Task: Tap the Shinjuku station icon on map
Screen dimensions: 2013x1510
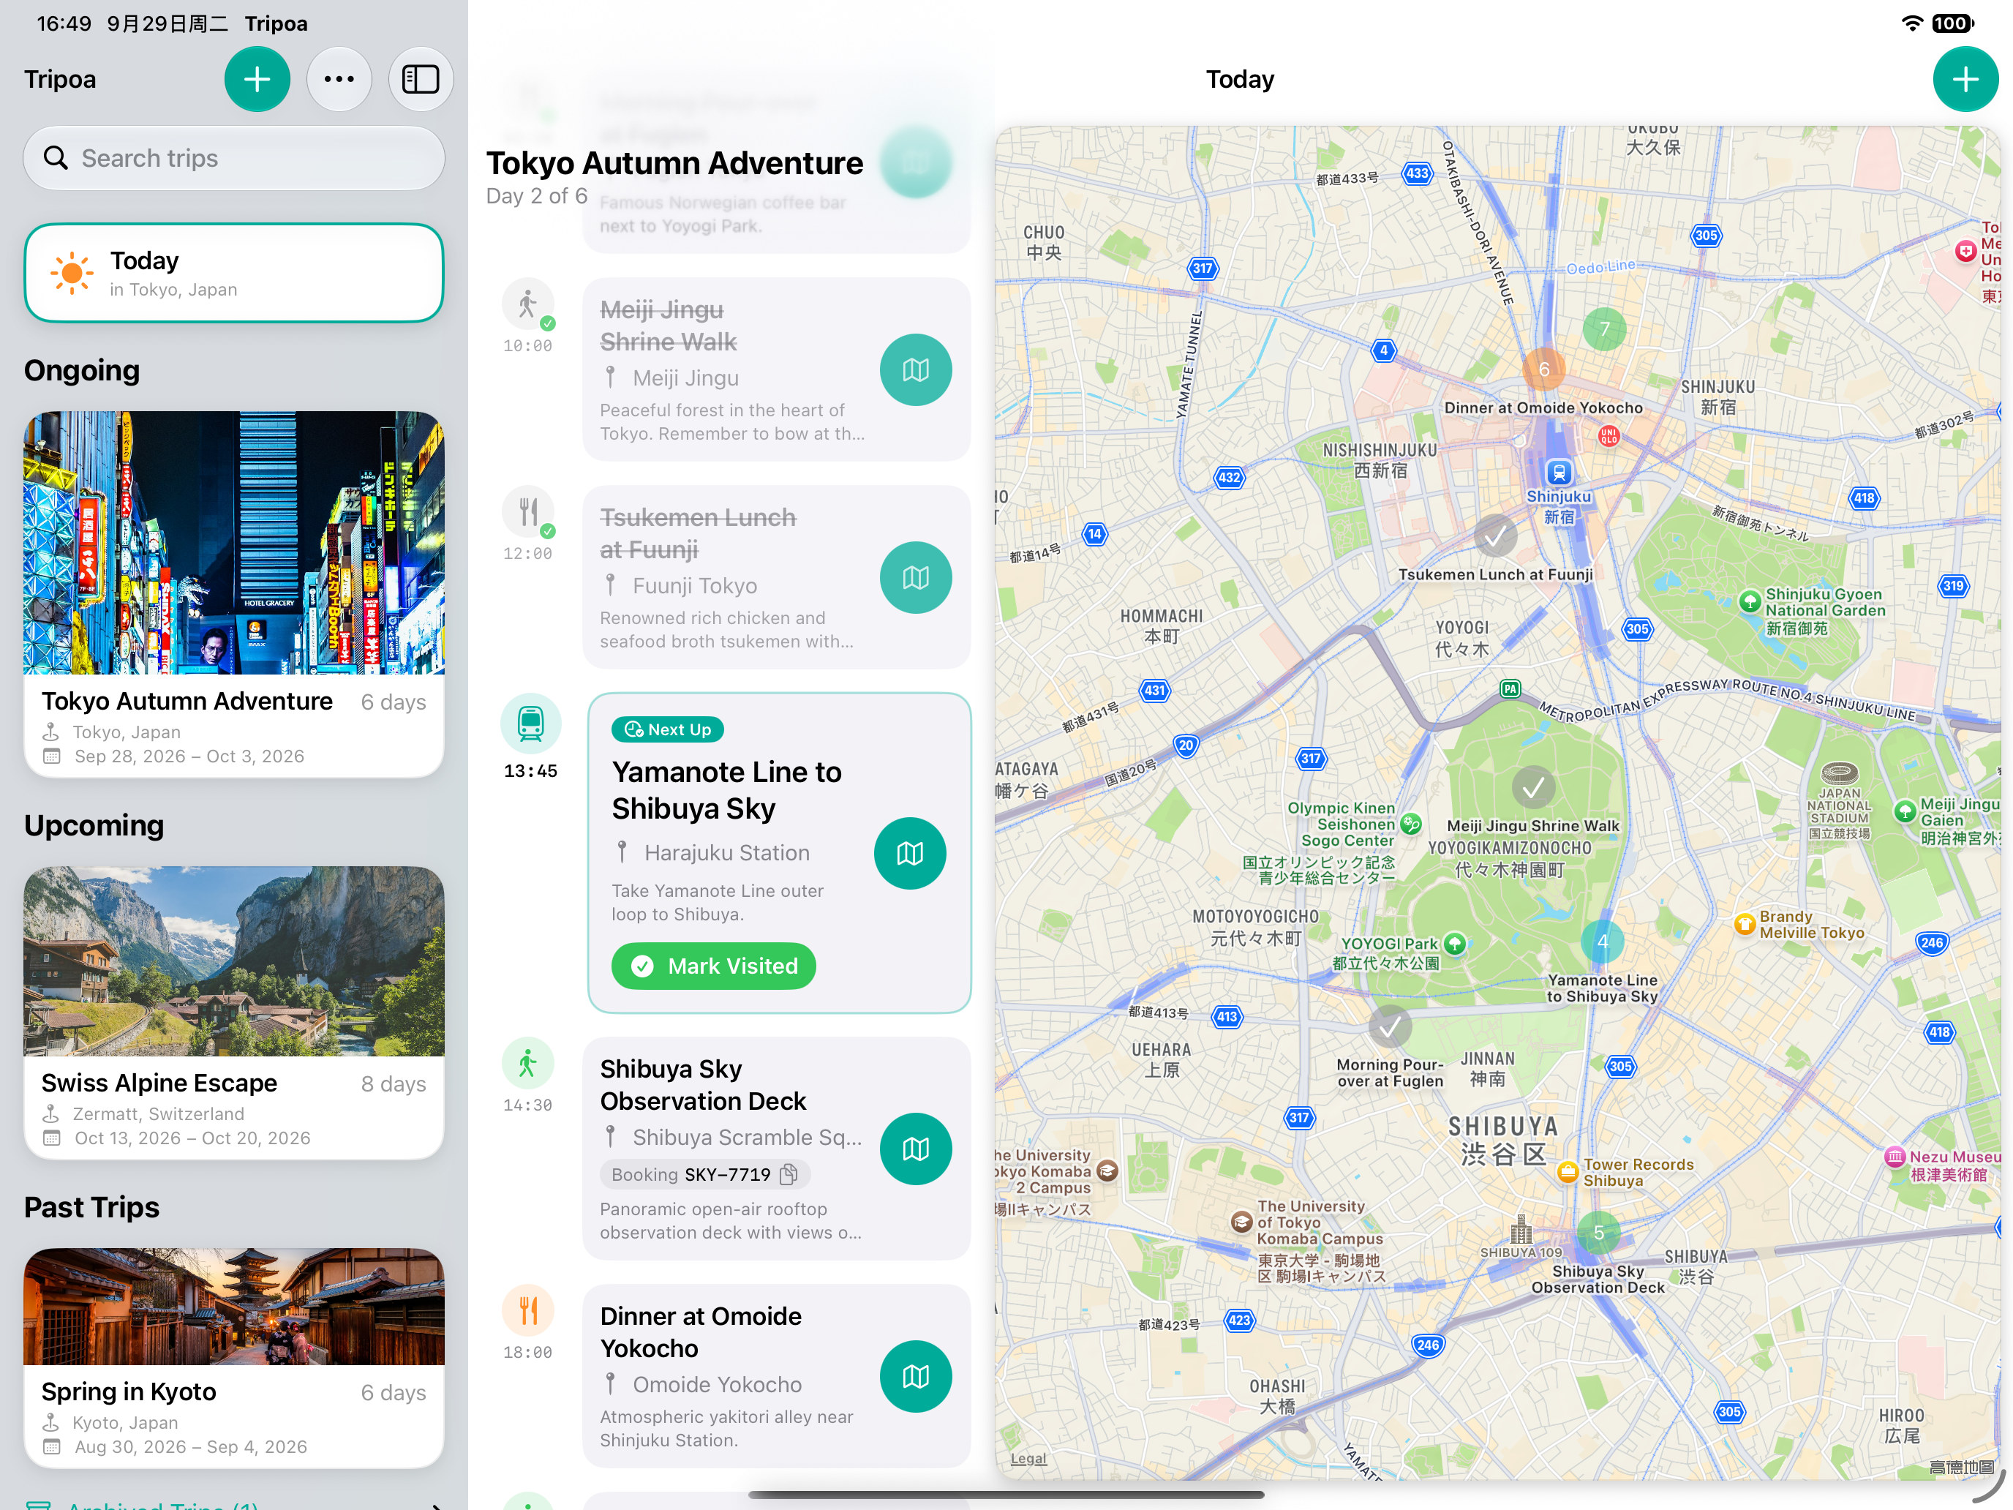Action: [x=1559, y=473]
